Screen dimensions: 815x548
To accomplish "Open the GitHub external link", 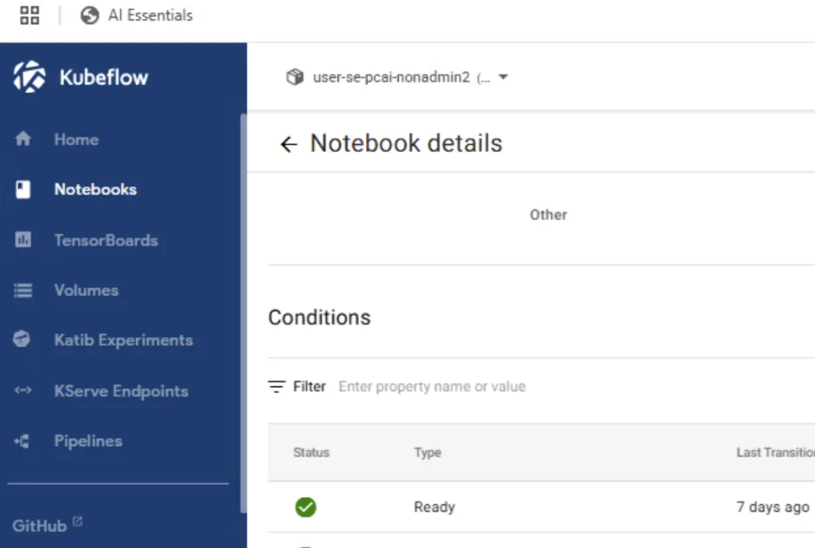I will click(47, 526).
